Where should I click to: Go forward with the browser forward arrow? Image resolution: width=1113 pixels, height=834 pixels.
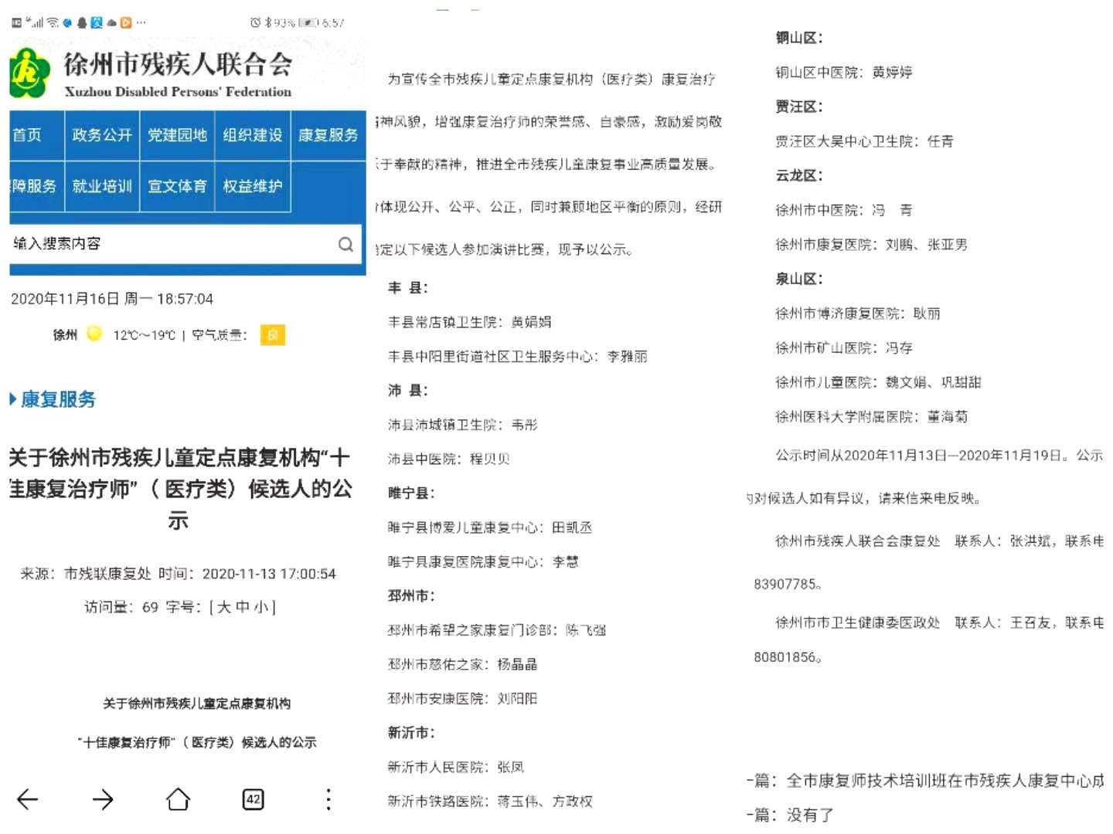[x=103, y=799]
